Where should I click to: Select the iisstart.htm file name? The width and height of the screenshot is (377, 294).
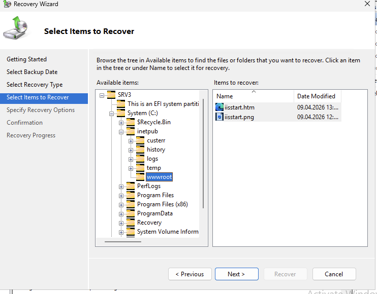pyautogui.click(x=239, y=107)
